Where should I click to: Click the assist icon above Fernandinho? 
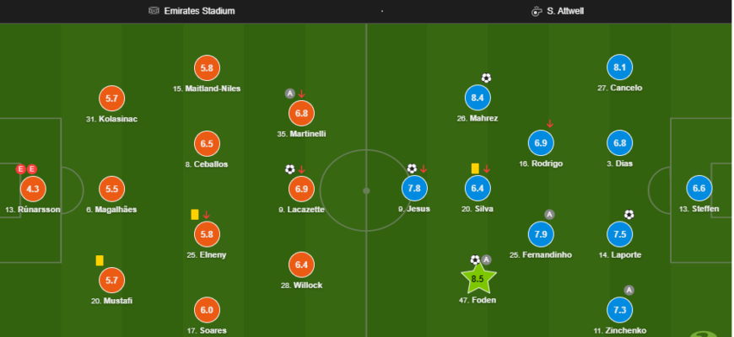click(x=550, y=215)
